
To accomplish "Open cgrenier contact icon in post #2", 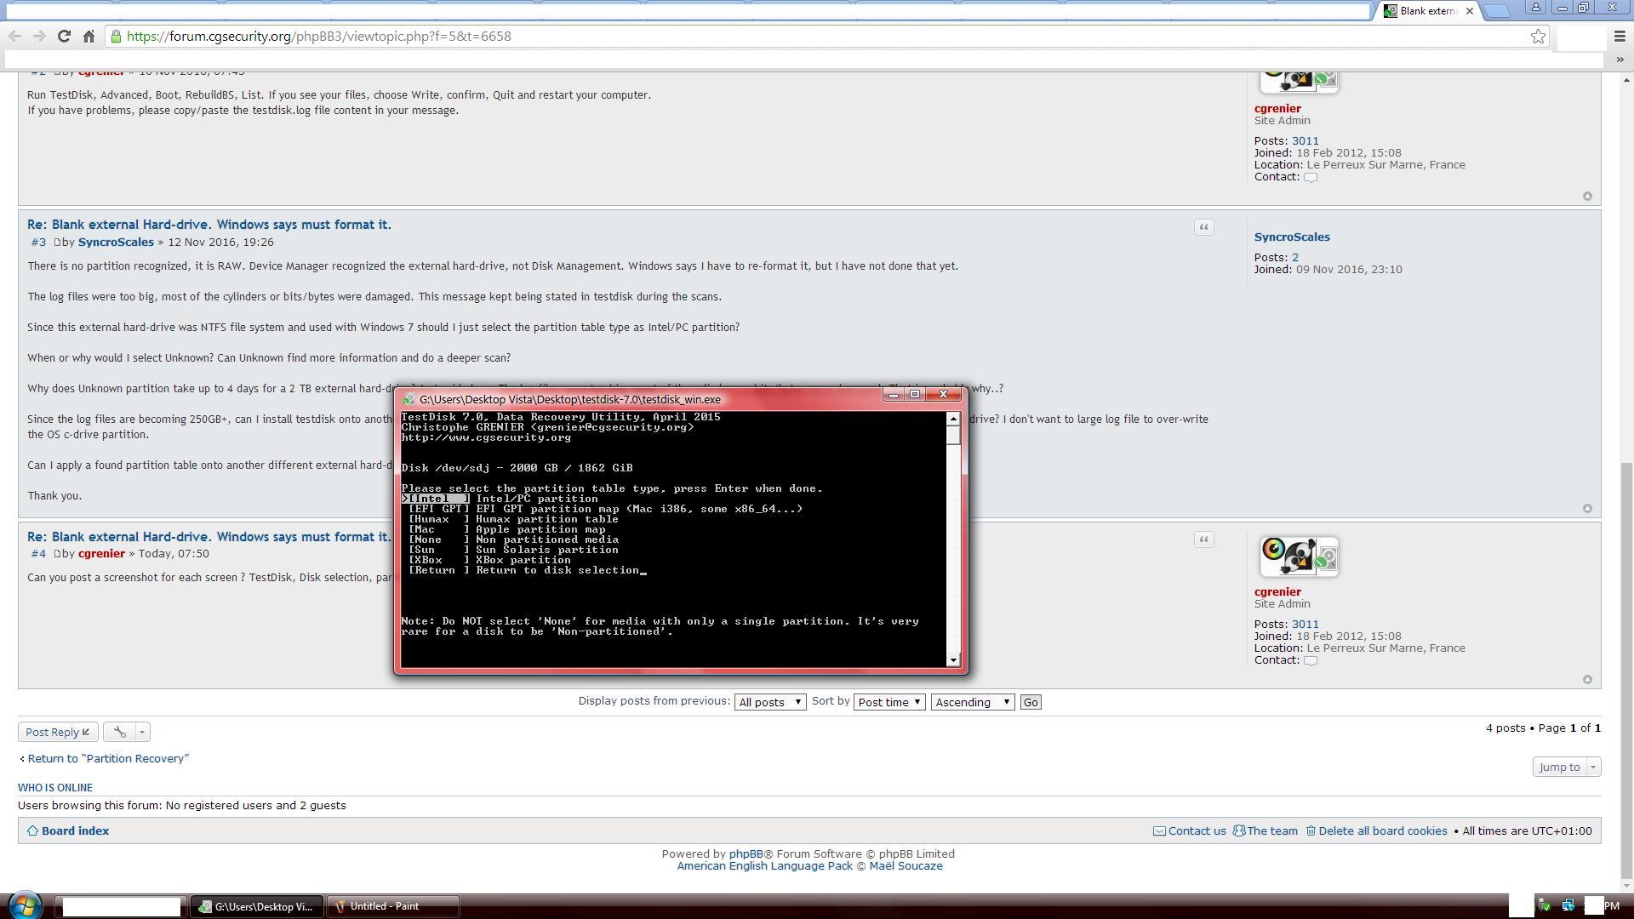I will coord(1311,177).
